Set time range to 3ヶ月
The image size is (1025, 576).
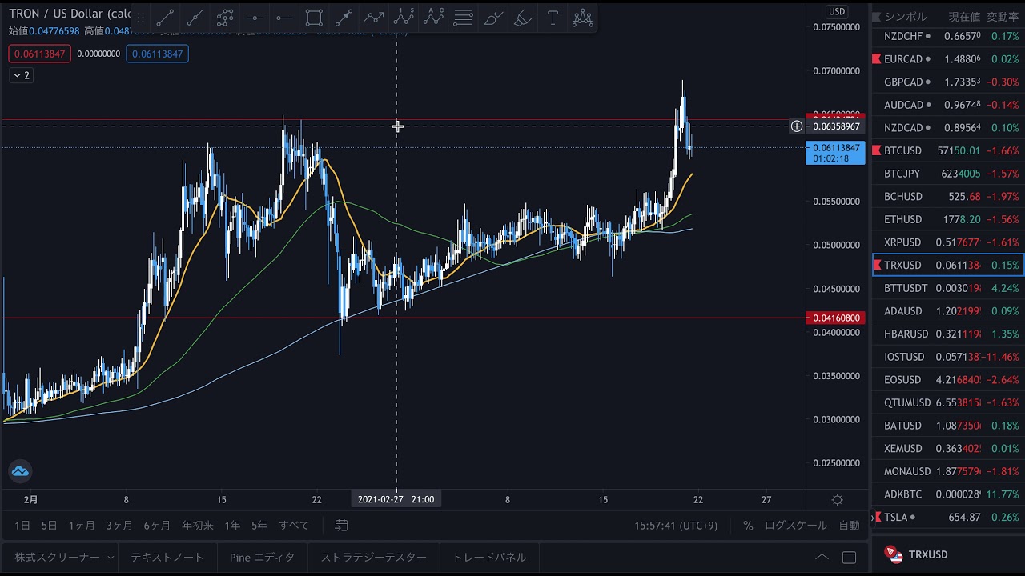point(119,526)
